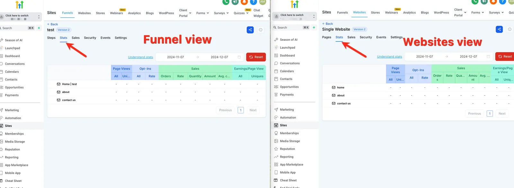514x188 pixels.
Task: Click the share icon beside Single Website
Action: click(x=499, y=29)
